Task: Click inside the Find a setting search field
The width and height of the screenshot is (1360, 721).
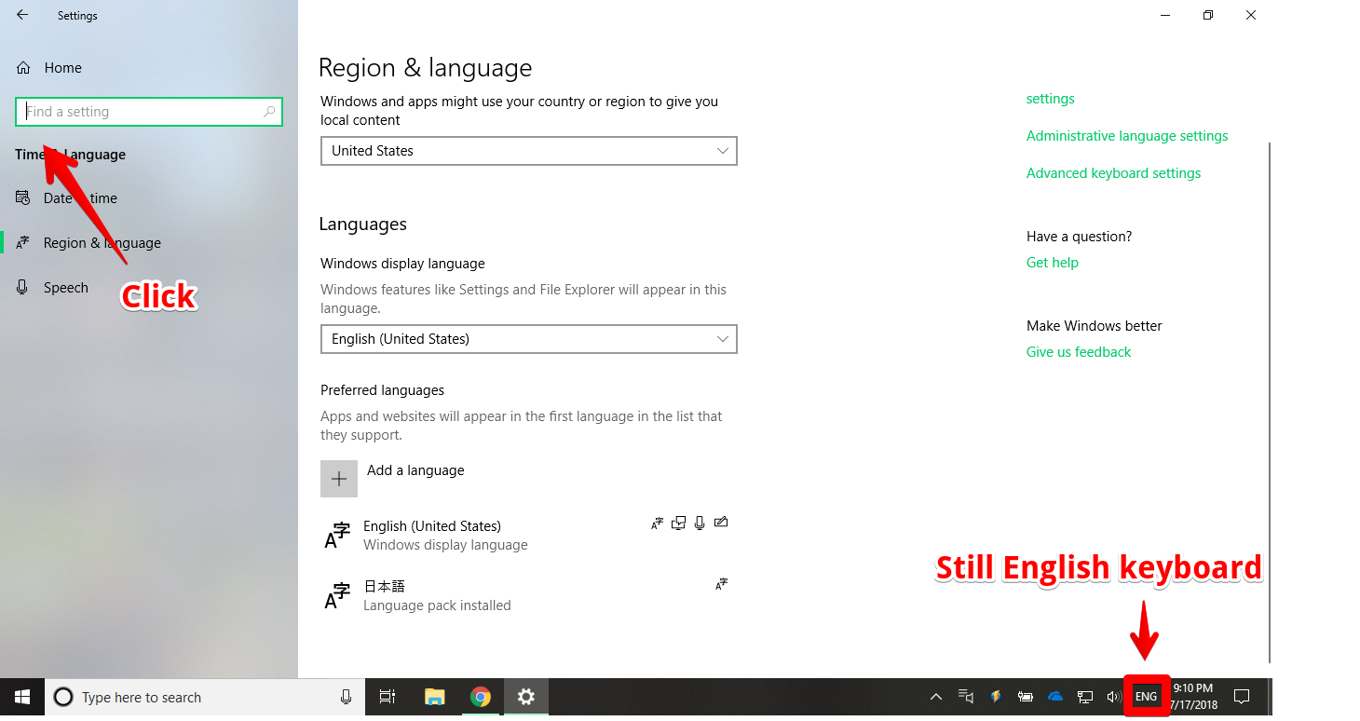Action: click(149, 111)
